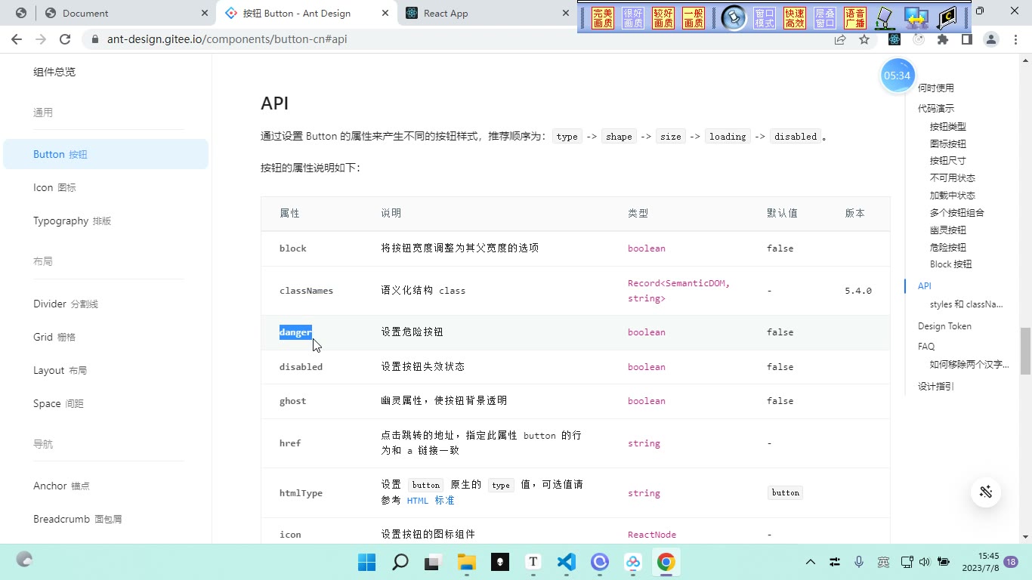1032x580 pixels.
Task: Click 快速高效 speed button
Action: point(795,18)
